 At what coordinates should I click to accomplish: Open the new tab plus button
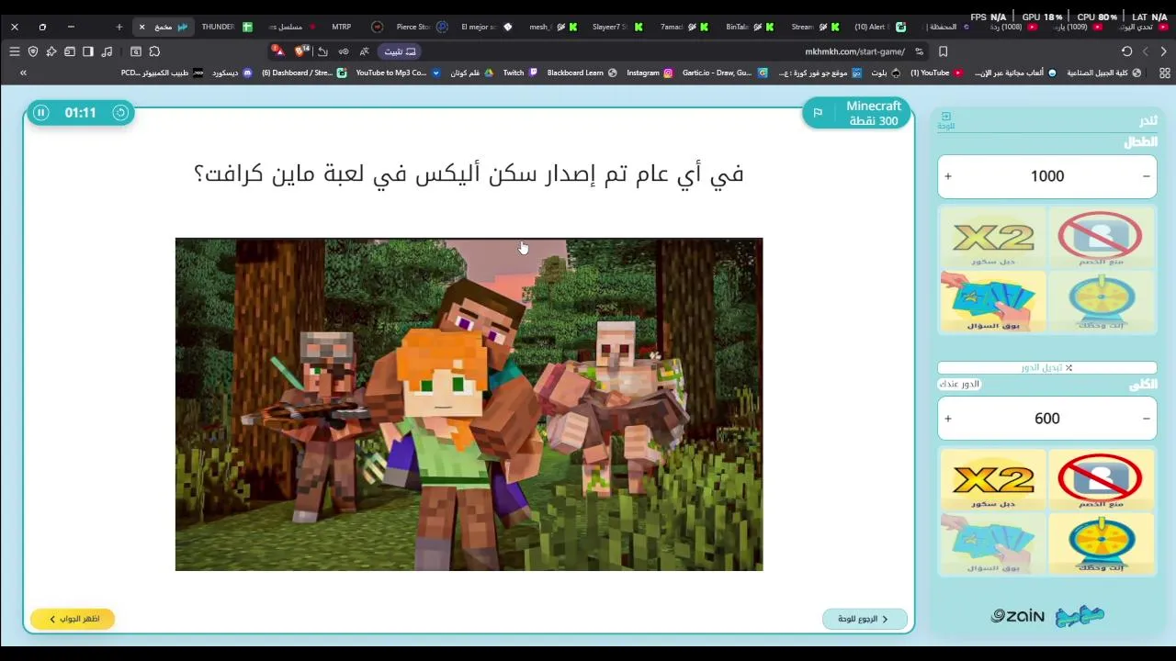pyautogui.click(x=119, y=27)
